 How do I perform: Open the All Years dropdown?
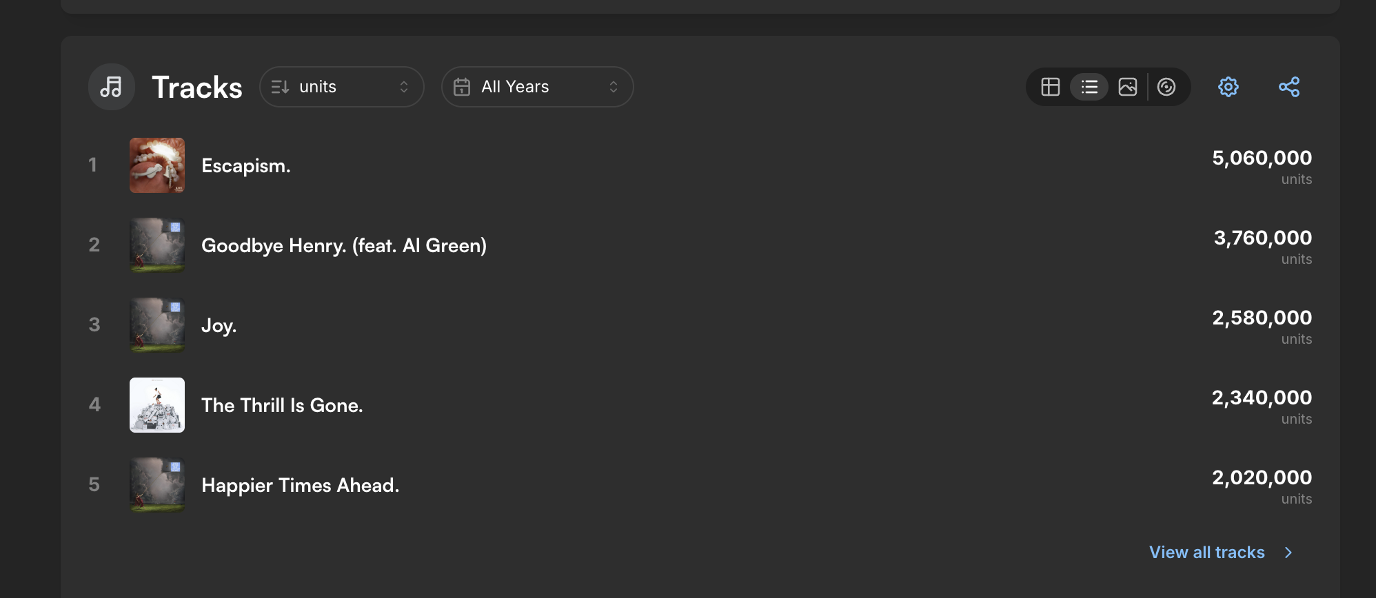pos(538,87)
